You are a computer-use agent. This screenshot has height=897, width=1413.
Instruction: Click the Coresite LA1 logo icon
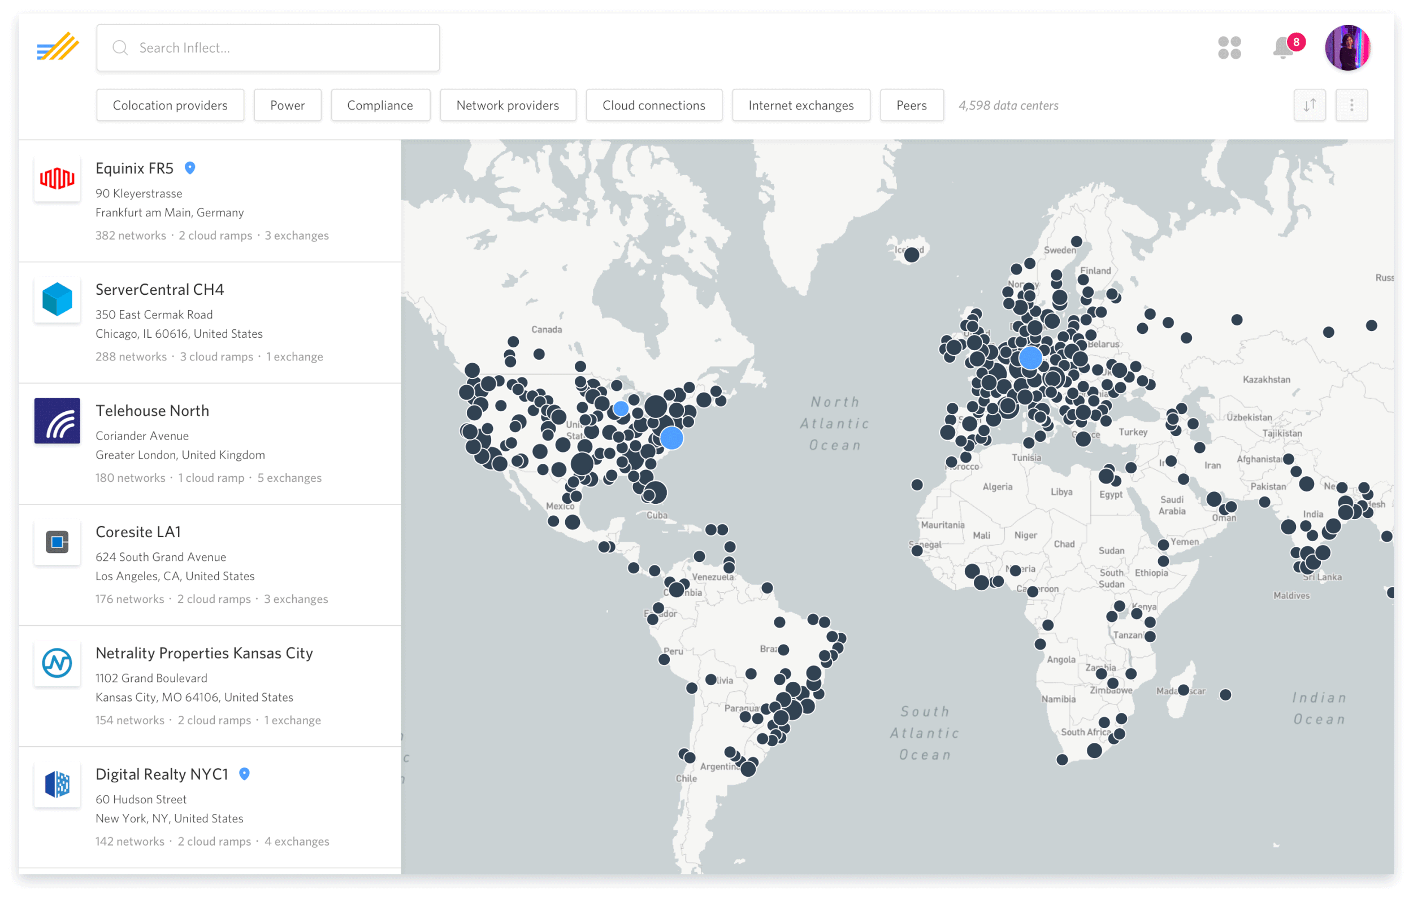tap(57, 542)
